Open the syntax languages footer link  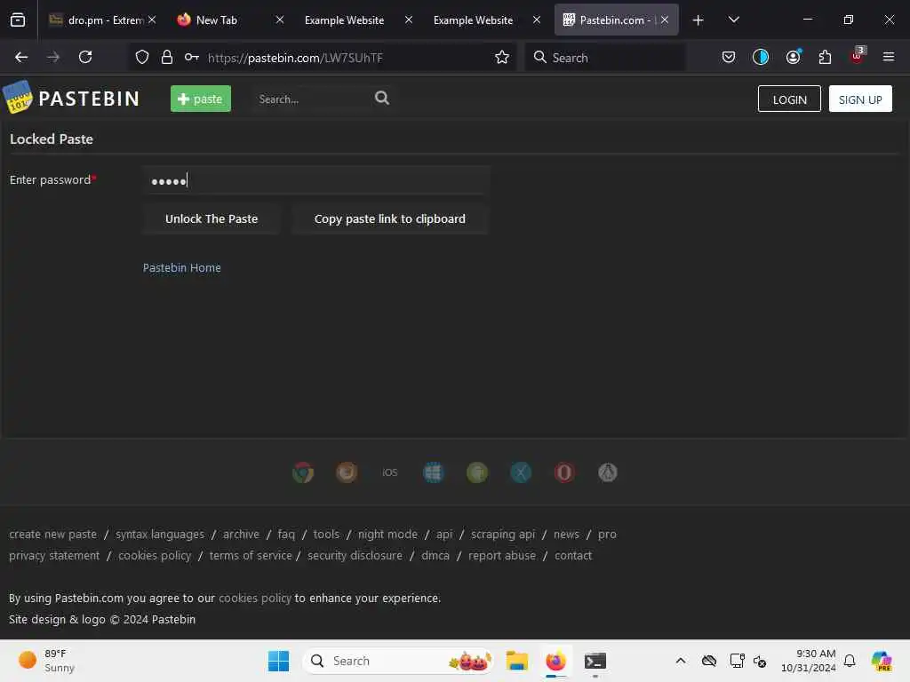160,534
